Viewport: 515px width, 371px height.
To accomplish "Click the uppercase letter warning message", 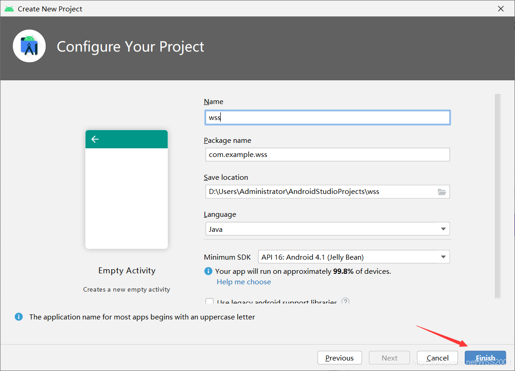I will tap(142, 317).
